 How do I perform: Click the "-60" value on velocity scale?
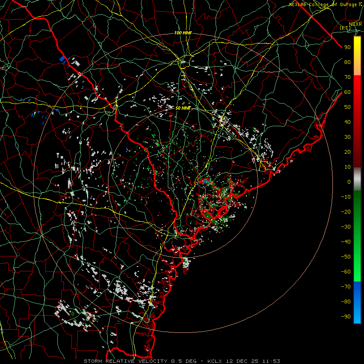[x=346, y=272]
